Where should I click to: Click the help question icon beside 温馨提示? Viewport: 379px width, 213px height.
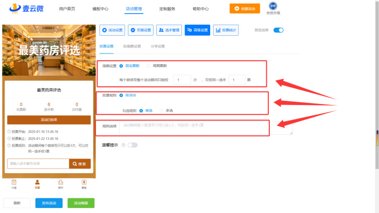tap(123, 145)
